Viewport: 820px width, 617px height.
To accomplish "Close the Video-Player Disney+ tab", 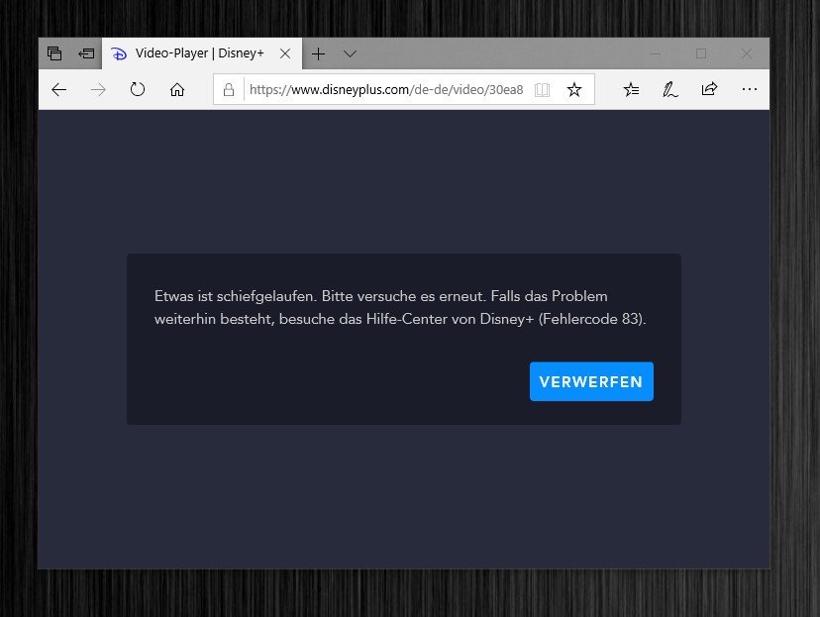I will coord(285,53).
